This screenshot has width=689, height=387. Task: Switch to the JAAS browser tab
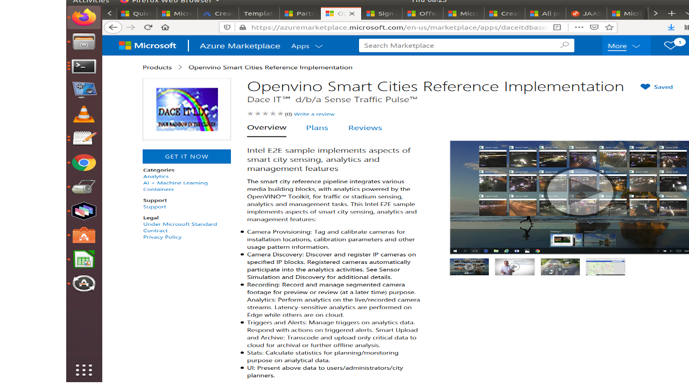click(x=586, y=13)
